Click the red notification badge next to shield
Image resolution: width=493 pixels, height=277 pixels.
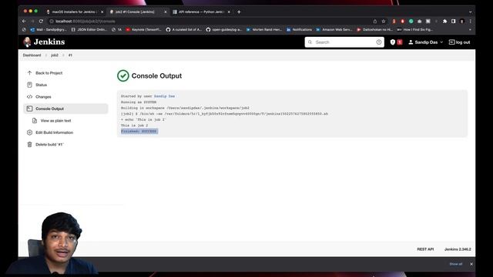[x=400, y=42]
